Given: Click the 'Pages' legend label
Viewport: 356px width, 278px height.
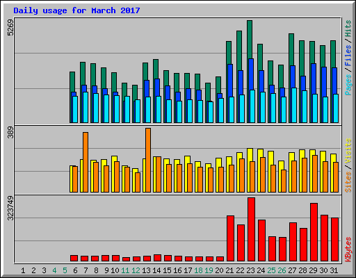Looking at the screenshot, I should pos(348,85).
